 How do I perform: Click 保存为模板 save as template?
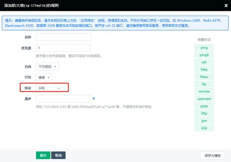(x=212, y=156)
